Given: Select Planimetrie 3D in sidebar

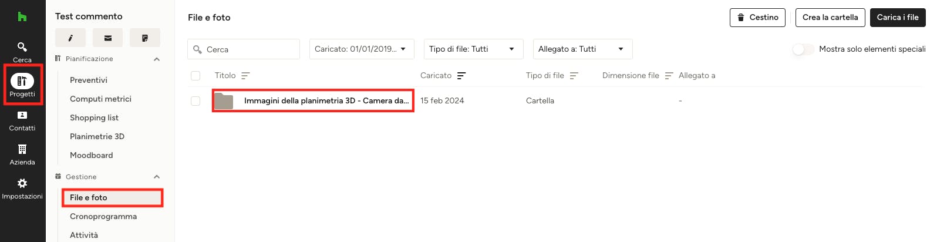Looking at the screenshot, I should (x=97, y=136).
